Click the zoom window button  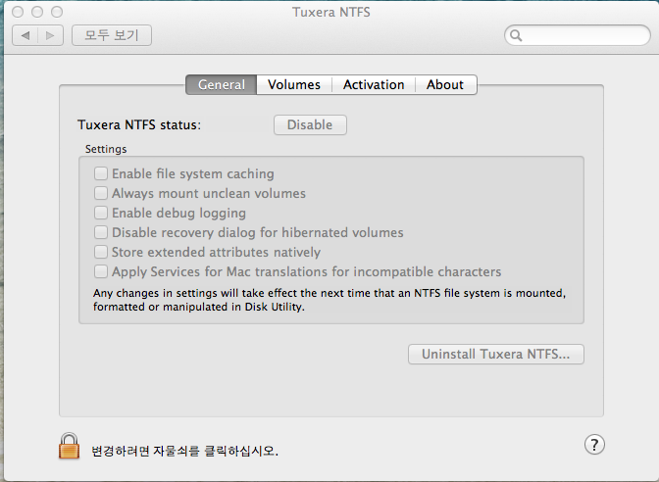point(57,12)
